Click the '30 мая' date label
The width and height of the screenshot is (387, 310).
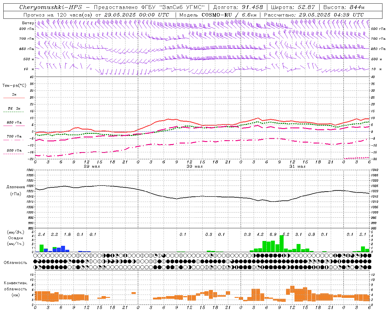pyautogui.click(x=194, y=167)
